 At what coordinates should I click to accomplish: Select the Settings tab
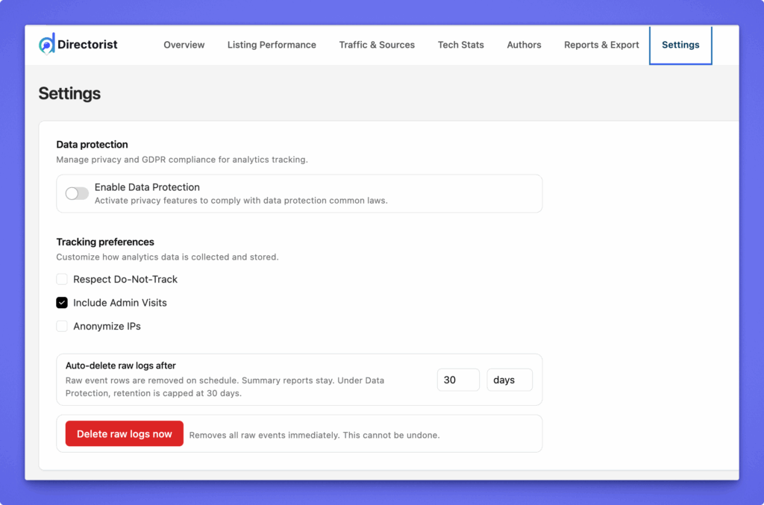click(x=680, y=45)
